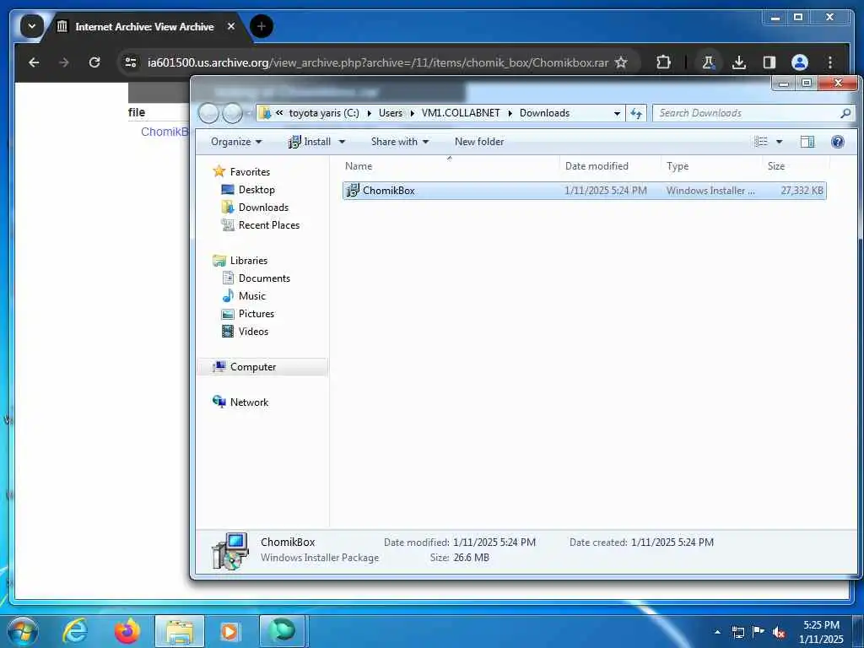Launch Firefox from taskbar

(127, 631)
